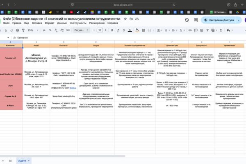Format as percent
The height and width of the screenshot is (164, 246).
(50, 30)
